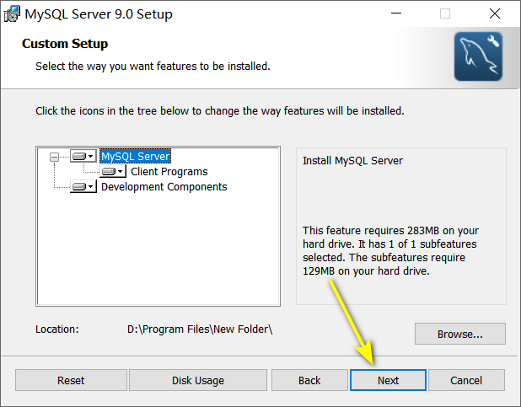The image size is (521, 407).
Task: Open the Disk Usage dialog
Action: tap(198, 380)
